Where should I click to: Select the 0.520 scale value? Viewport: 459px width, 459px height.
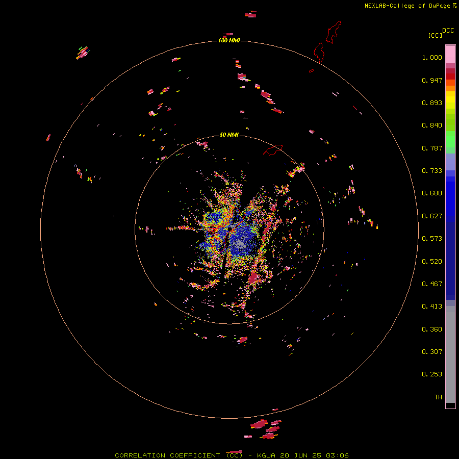(432, 262)
